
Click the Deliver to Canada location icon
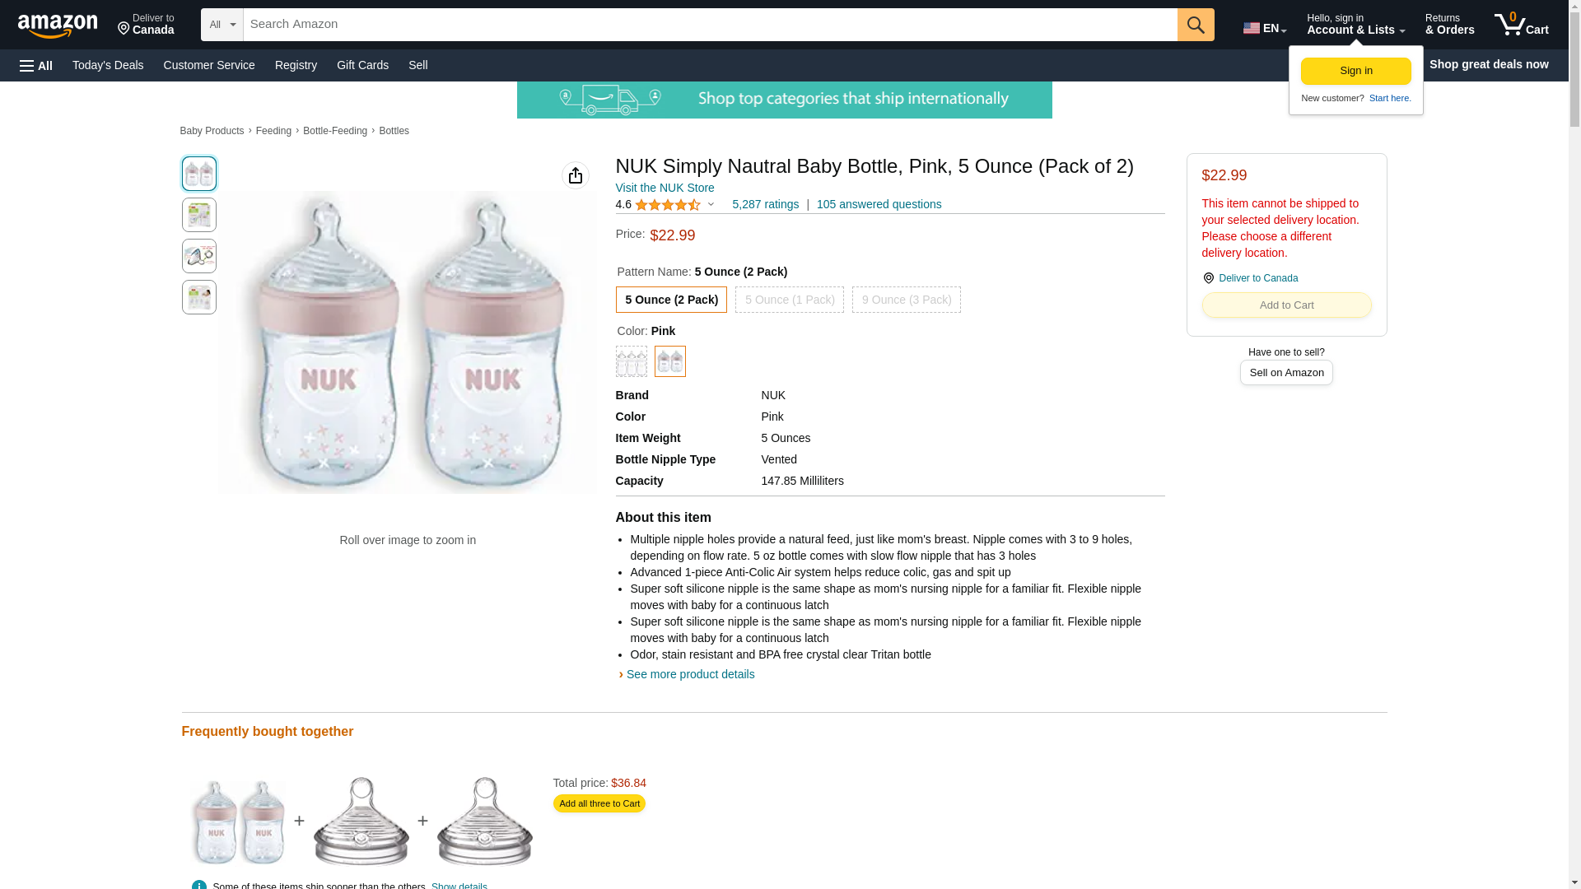[x=1208, y=278]
